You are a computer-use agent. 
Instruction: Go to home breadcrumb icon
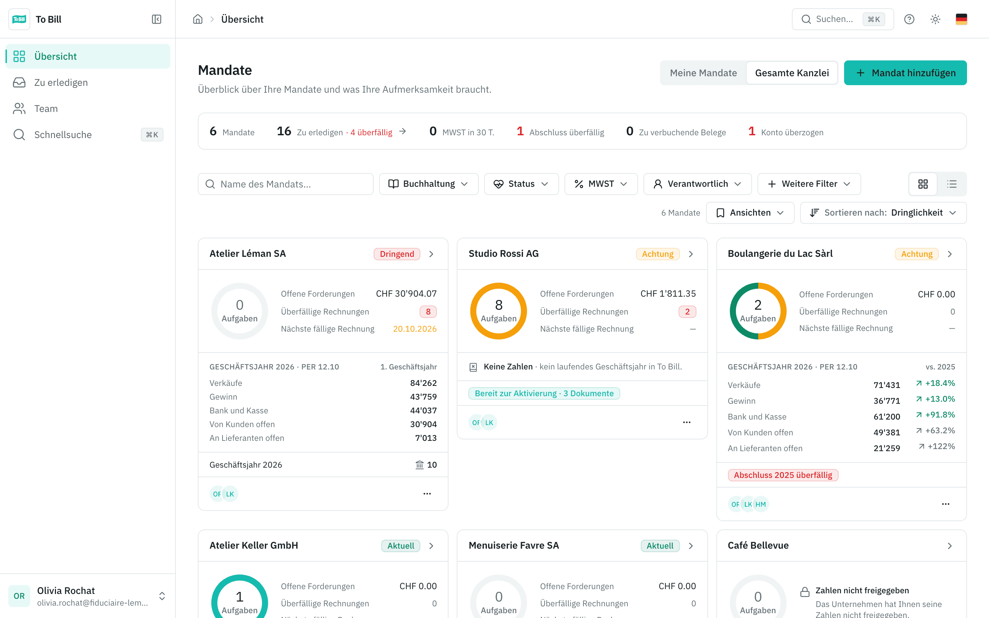(198, 19)
